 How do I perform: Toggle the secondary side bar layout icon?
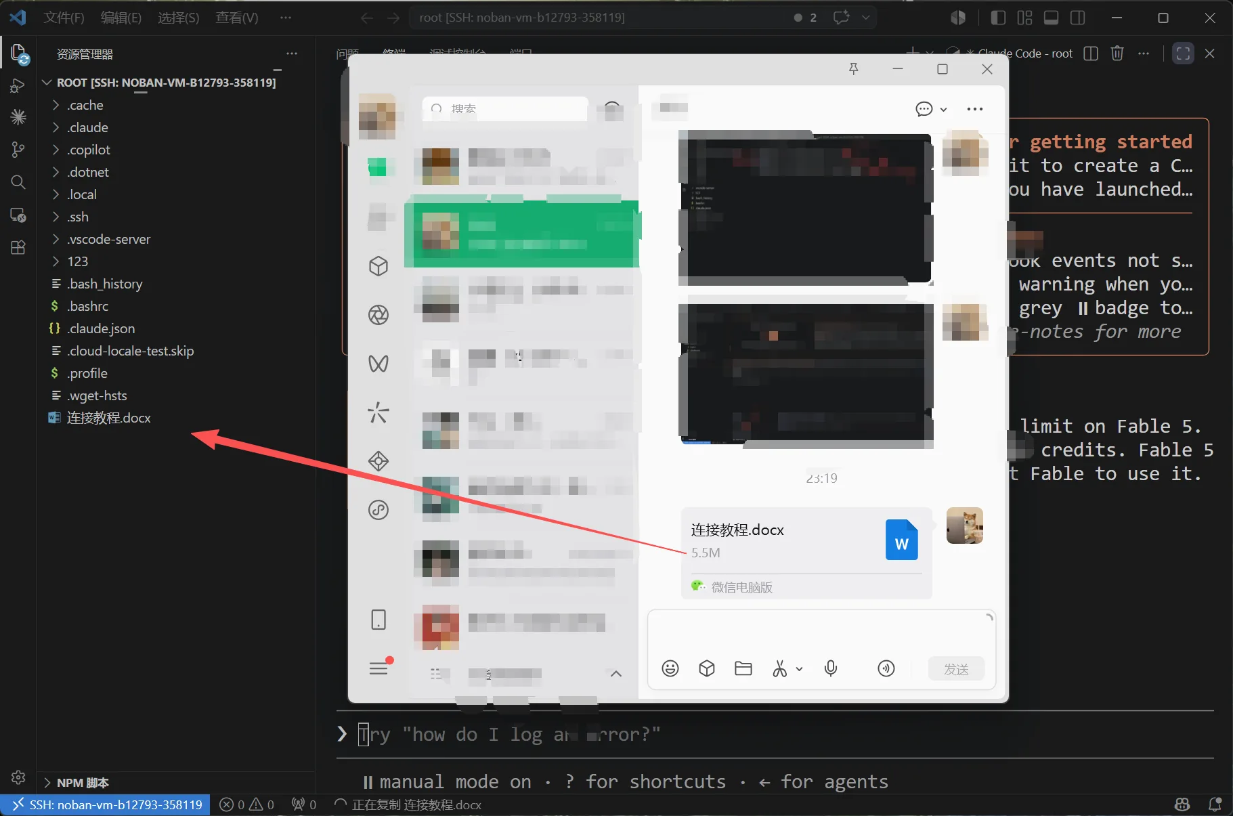[x=1077, y=18]
